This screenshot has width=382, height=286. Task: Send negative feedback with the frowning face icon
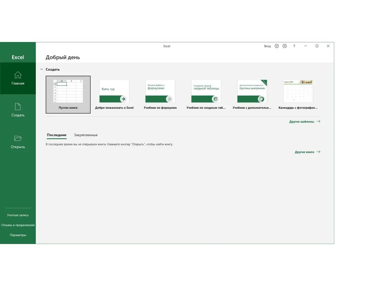point(285,46)
